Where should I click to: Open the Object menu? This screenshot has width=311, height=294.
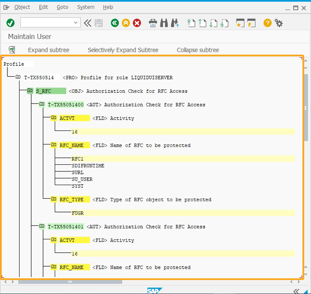tap(22, 7)
